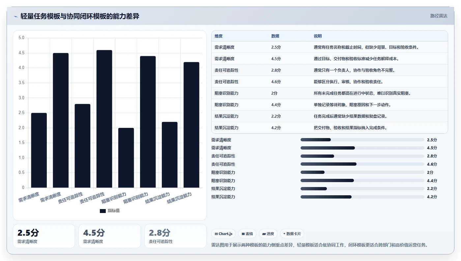This screenshot has height=261, width=461.
Task: Click the chart bar reaching 2.0
Action: click(126, 158)
